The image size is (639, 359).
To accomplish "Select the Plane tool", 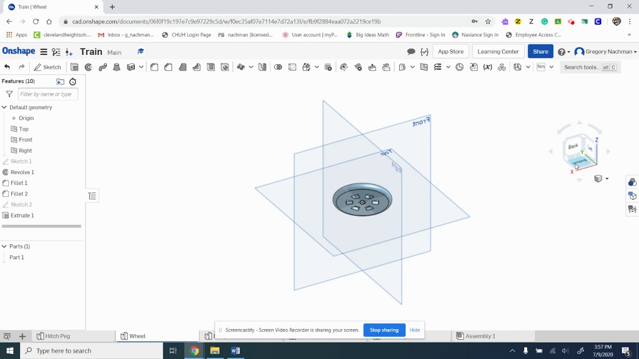I will (x=424, y=67).
